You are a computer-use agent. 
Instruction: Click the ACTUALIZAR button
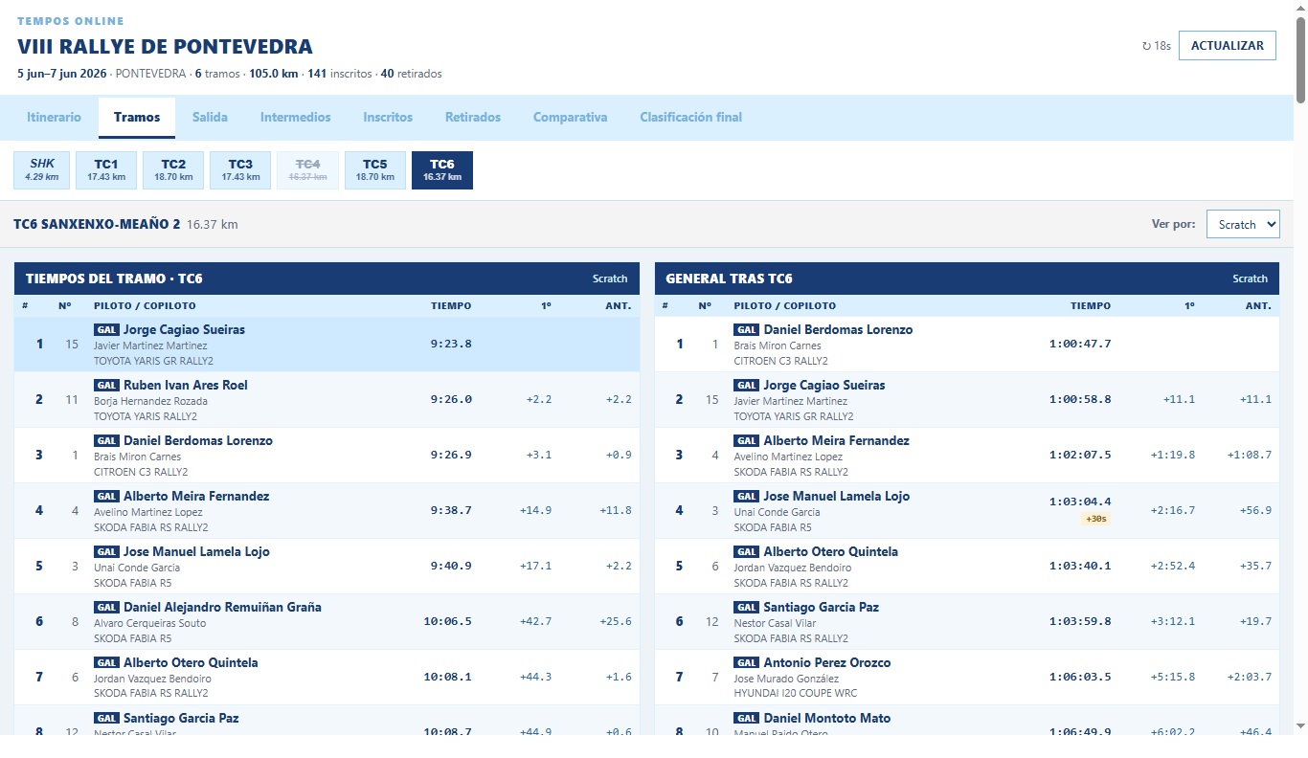click(x=1228, y=46)
